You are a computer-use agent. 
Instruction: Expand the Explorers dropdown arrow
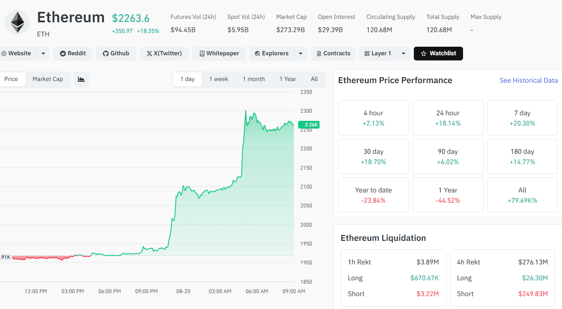coord(301,54)
